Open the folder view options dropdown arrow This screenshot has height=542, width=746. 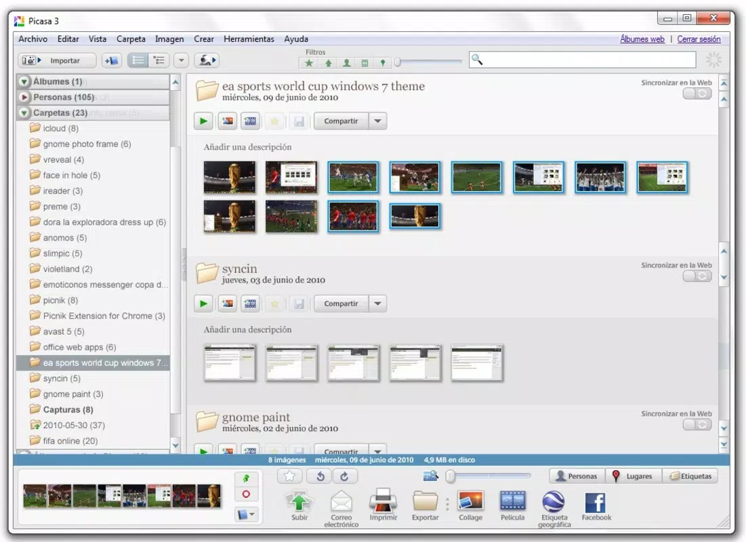tap(182, 60)
